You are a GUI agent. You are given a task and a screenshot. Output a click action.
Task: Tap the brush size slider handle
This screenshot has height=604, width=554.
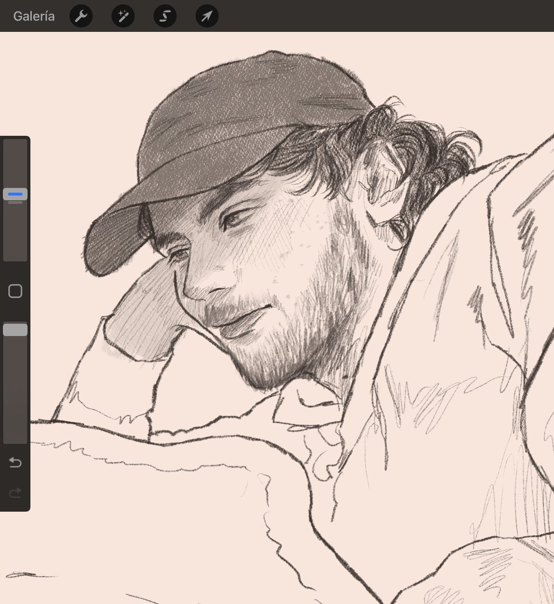(15, 194)
